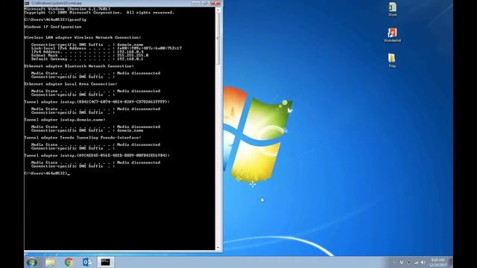Open the taskbar clock and date
Image resolution: width=477 pixels, height=268 pixels.
[437, 263]
